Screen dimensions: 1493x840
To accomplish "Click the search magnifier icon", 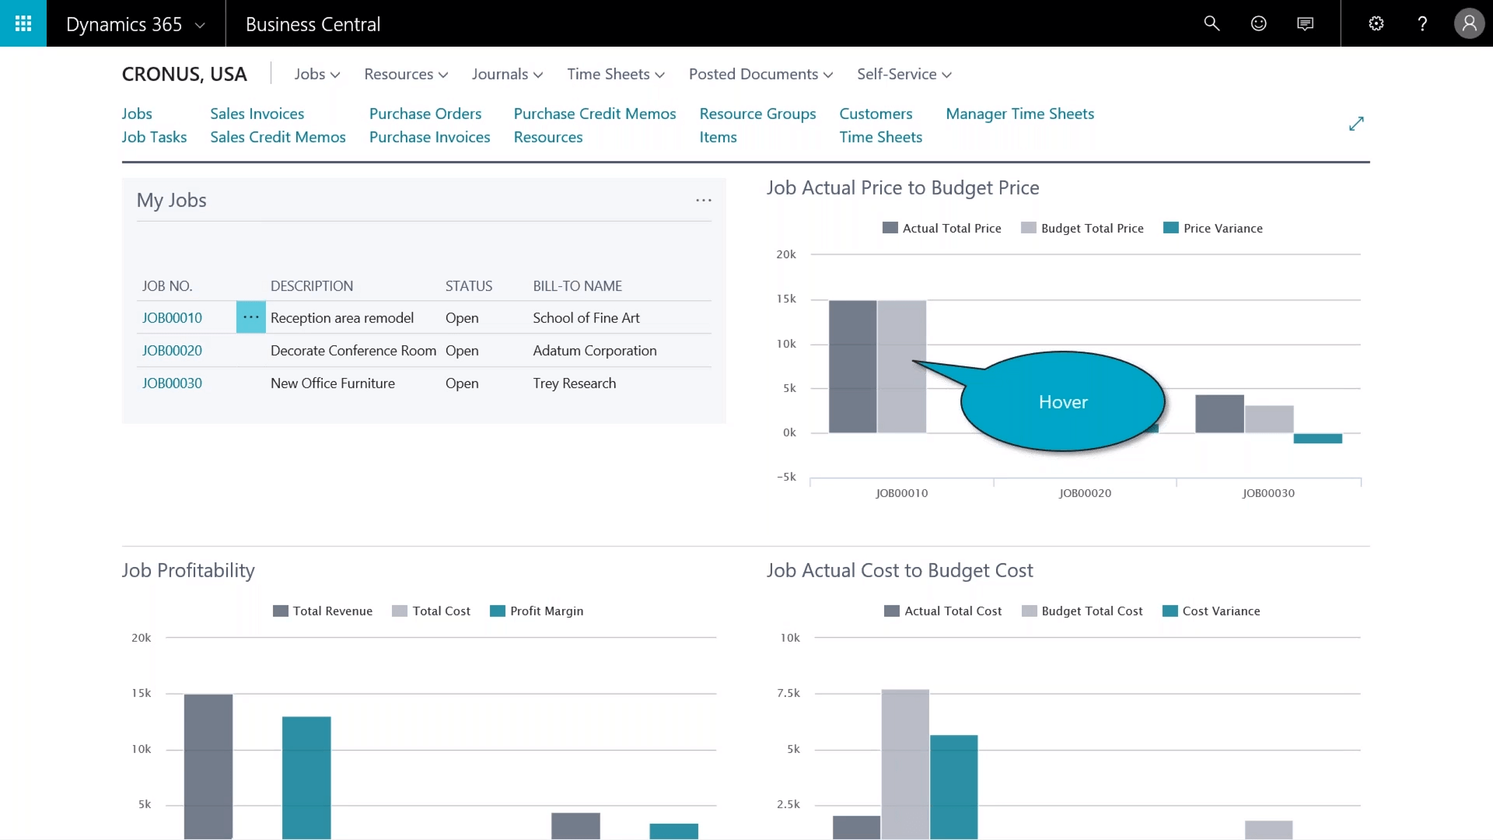I will pyautogui.click(x=1212, y=23).
